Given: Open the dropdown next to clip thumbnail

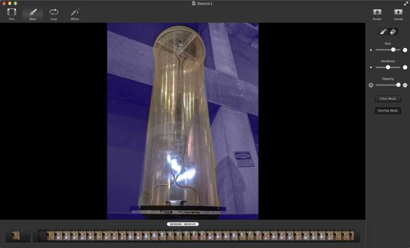Looking at the screenshot, I should click(x=28, y=235).
